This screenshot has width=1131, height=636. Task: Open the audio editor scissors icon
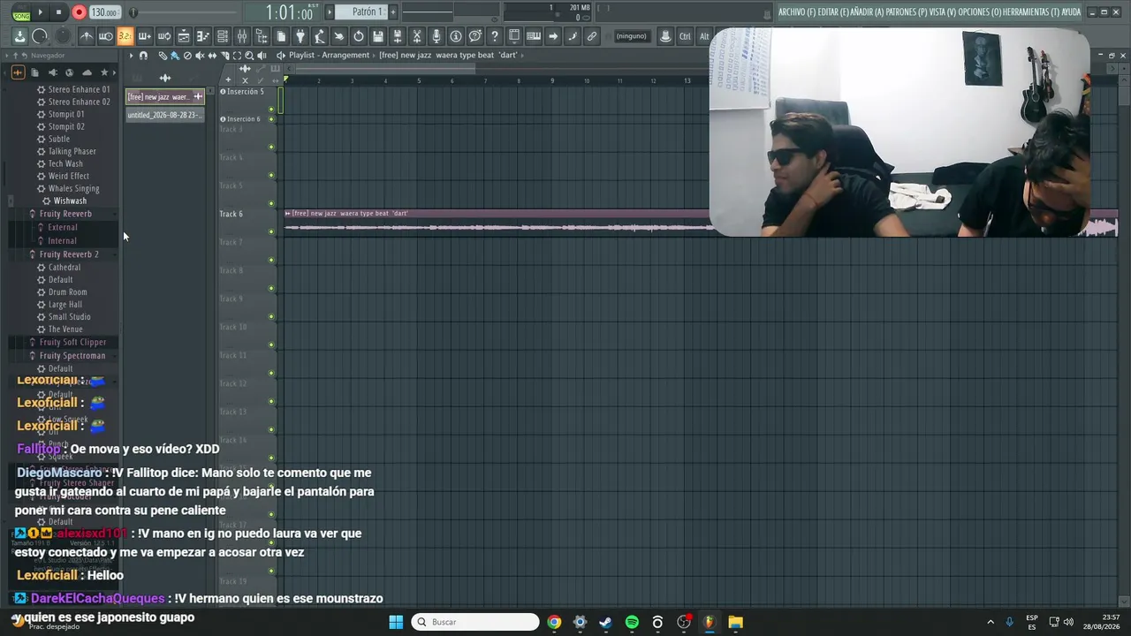[x=417, y=36]
